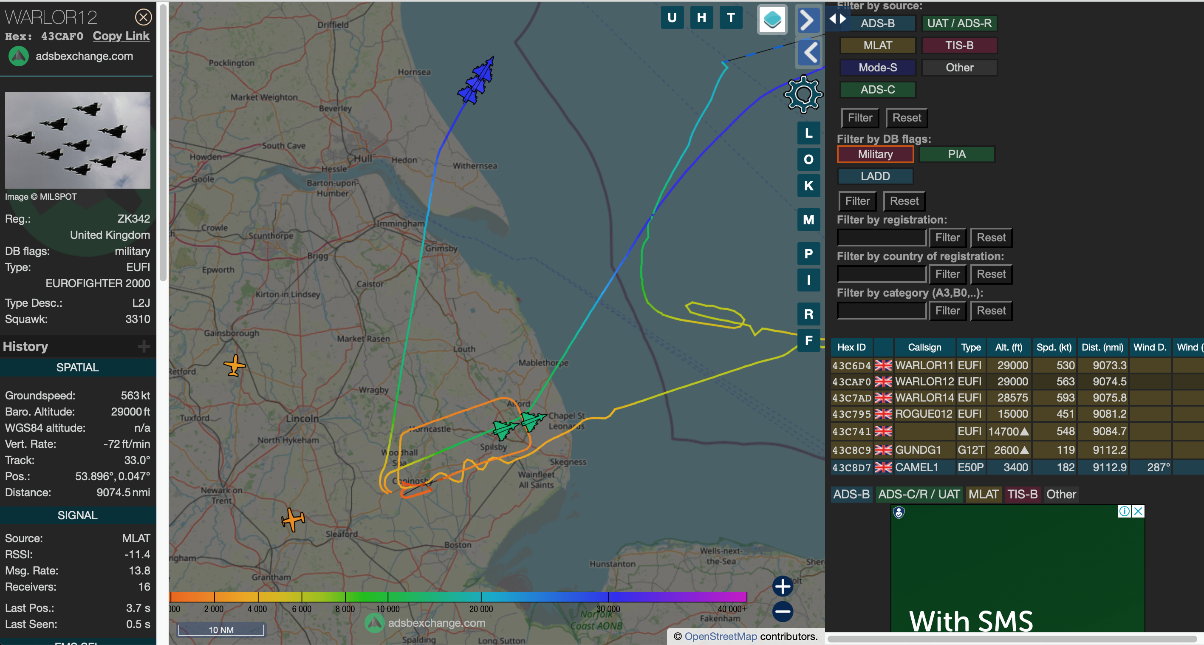Sort table by Alt. (ft) column
The image size is (1204, 645).
[x=1008, y=347]
